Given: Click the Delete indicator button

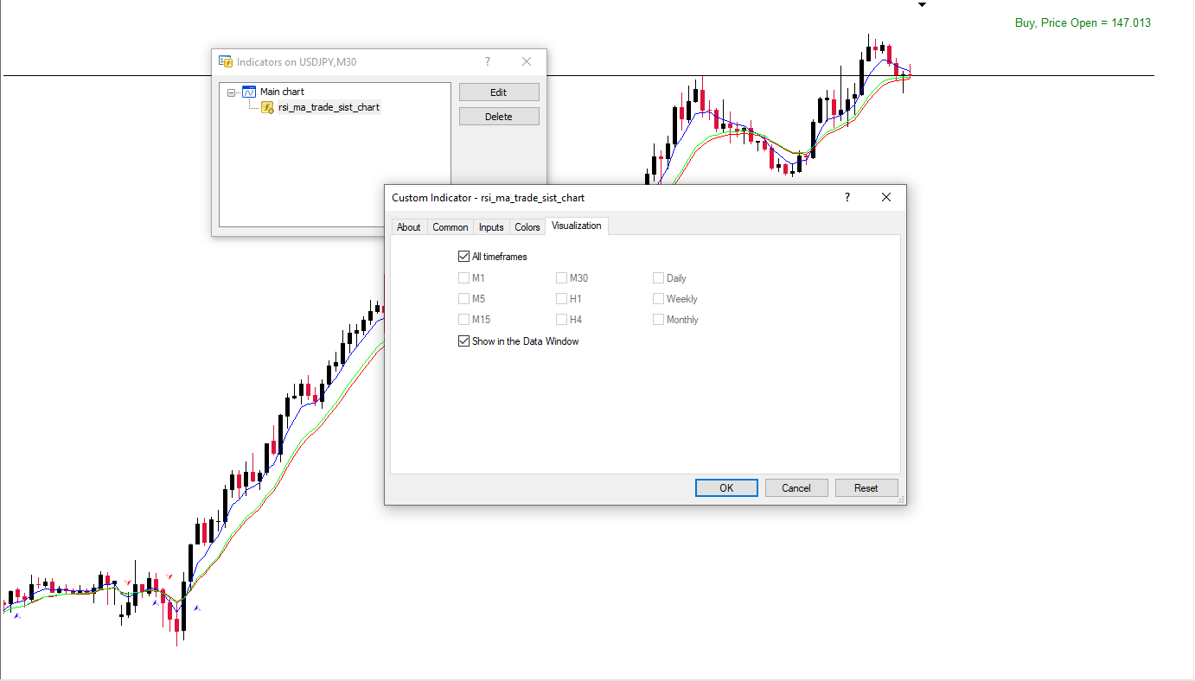Looking at the screenshot, I should pos(499,117).
